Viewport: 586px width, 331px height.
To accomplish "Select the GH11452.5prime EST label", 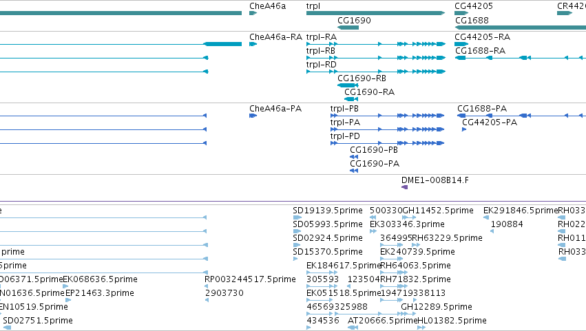I will click(x=438, y=211).
